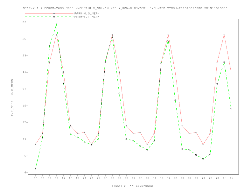Viewport: 252px width, 194px height.
Task: Click the y-axis title F.F_MEAN | O.O_MEAN
Action: pos(12,98)
